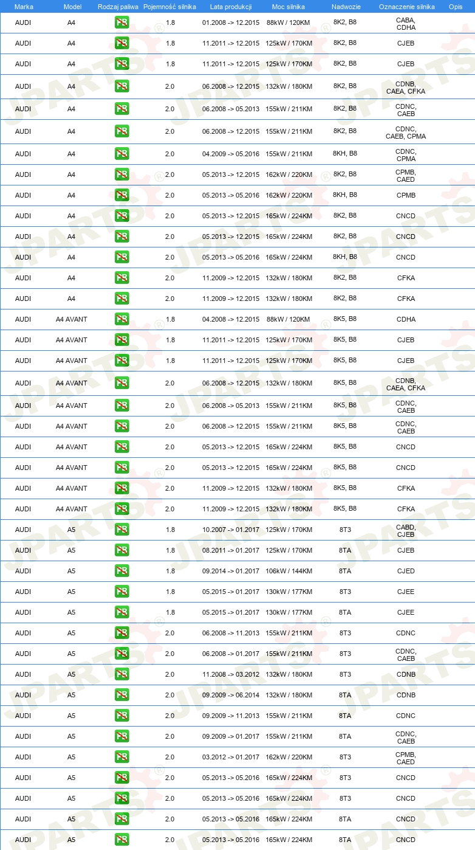Select the 'CDNC, CAEB, CPMA' engine code cell
This screenshot has height=850, width=475.
406,133
